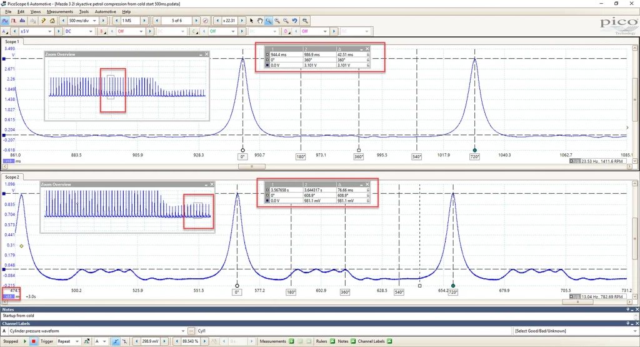Click Scope 1 horizontal scrollbar thumb

252,166
